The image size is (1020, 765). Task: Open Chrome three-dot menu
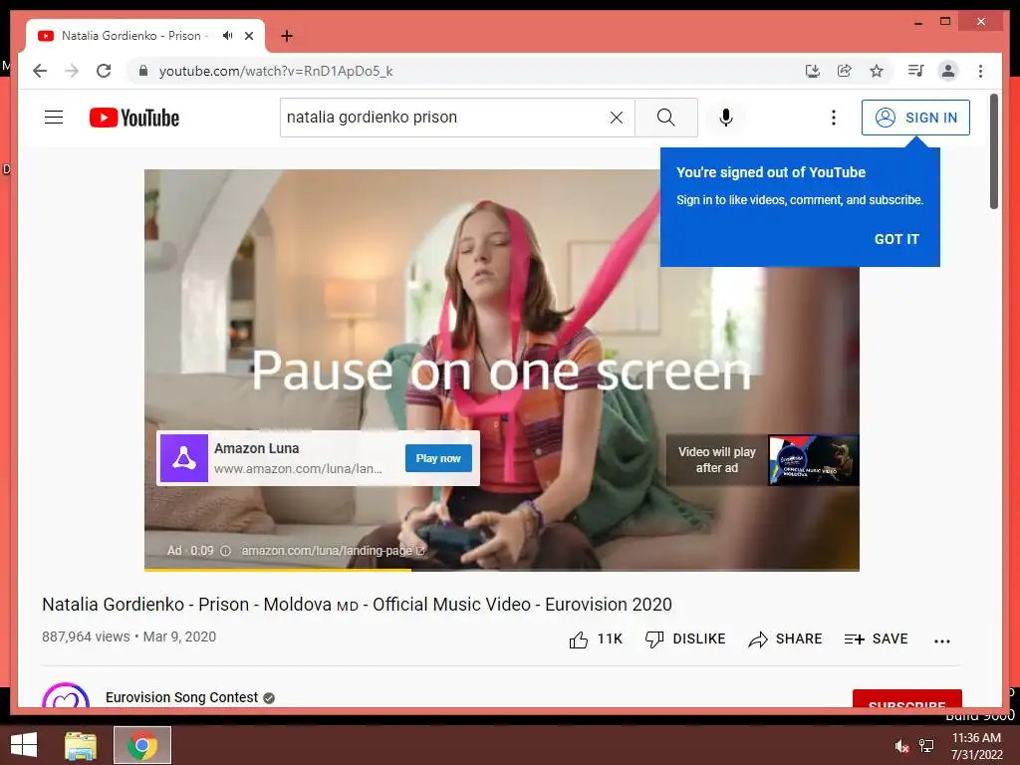[x=980, y=71]
